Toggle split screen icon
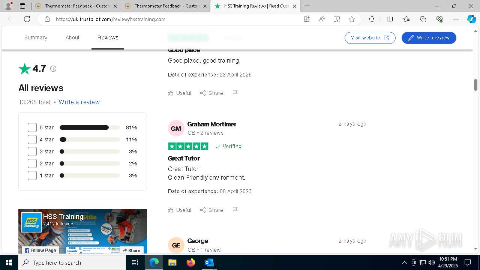 390,19
